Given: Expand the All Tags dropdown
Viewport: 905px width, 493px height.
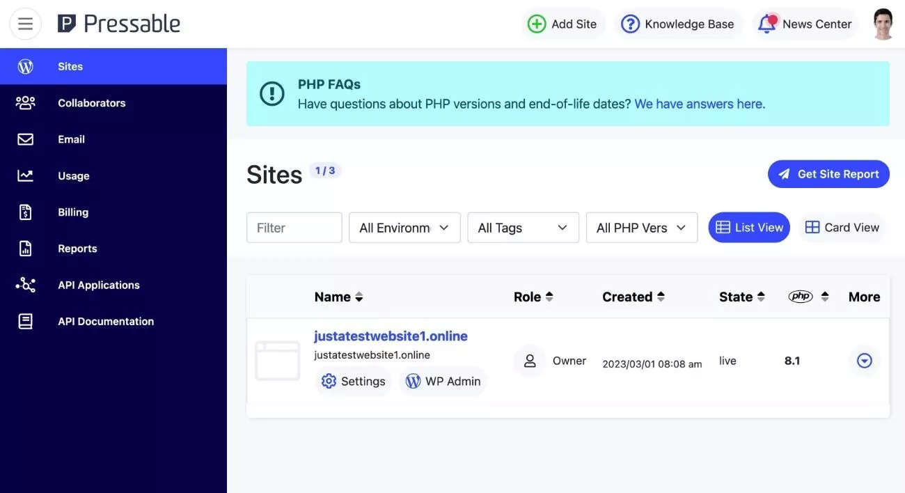Looking at the screenshot, I should [x=523, y=228].
